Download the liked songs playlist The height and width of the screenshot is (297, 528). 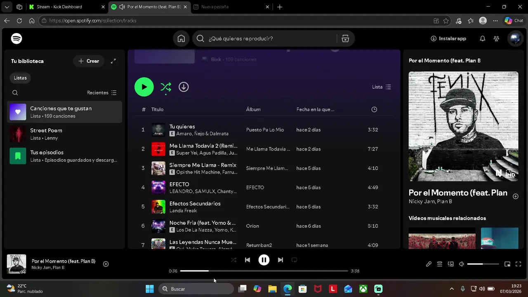coord(184,87)
